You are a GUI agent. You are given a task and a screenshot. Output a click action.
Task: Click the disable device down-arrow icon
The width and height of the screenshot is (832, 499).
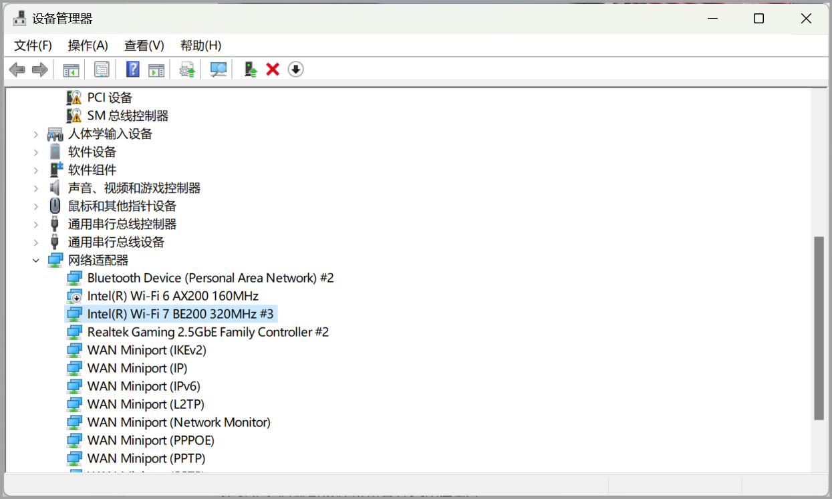point(295,69)
